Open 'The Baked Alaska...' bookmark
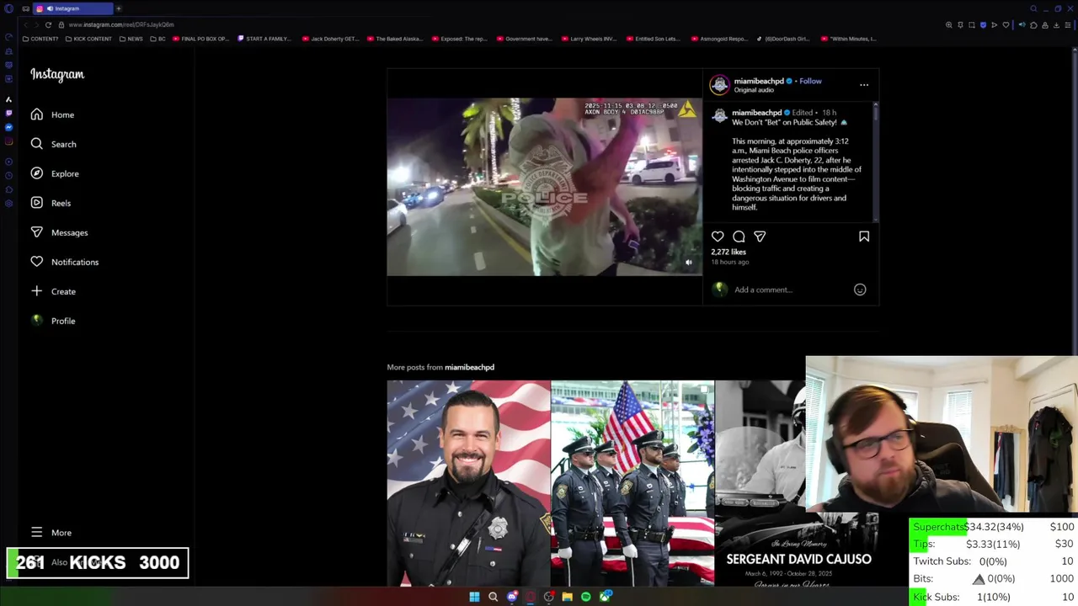 pyautogui.click(x=394, y=39)
